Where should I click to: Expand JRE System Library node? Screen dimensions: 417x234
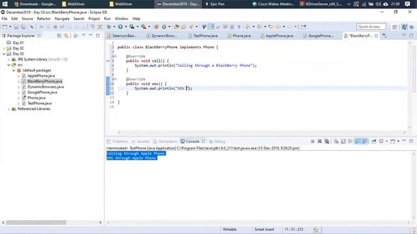pos(8,59)
